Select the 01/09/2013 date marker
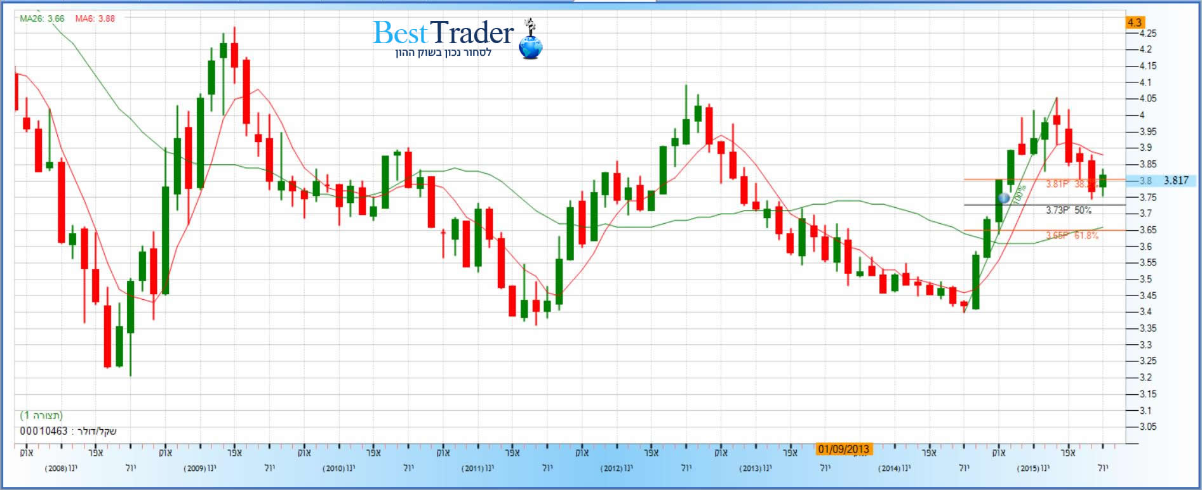The width and height of the screenshot is (1202, 490). (843, 449)
